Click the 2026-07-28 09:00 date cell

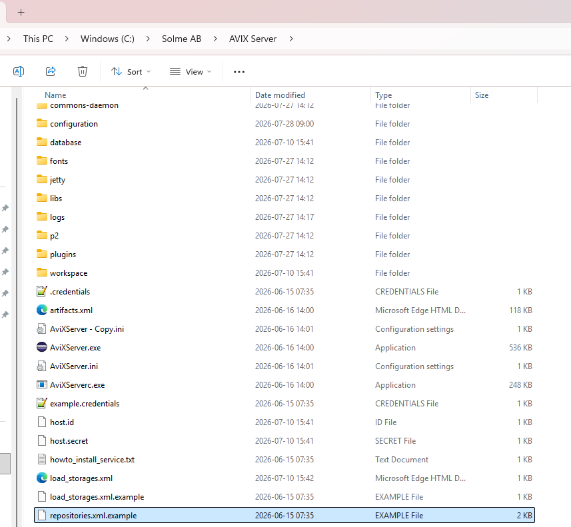pos(285,124)
